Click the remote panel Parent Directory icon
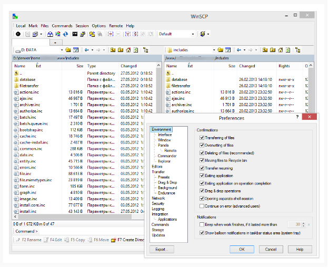This screenshot has width=329, height=268. click(265, 50)
